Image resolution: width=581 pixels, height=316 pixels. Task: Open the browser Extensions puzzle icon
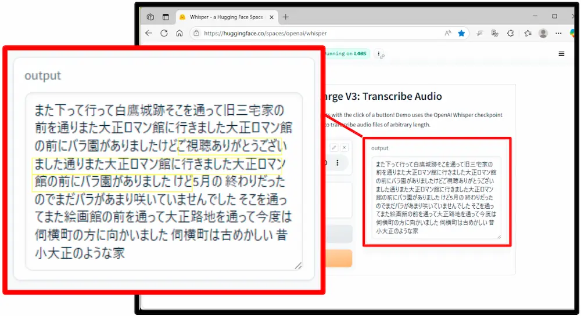511,33
